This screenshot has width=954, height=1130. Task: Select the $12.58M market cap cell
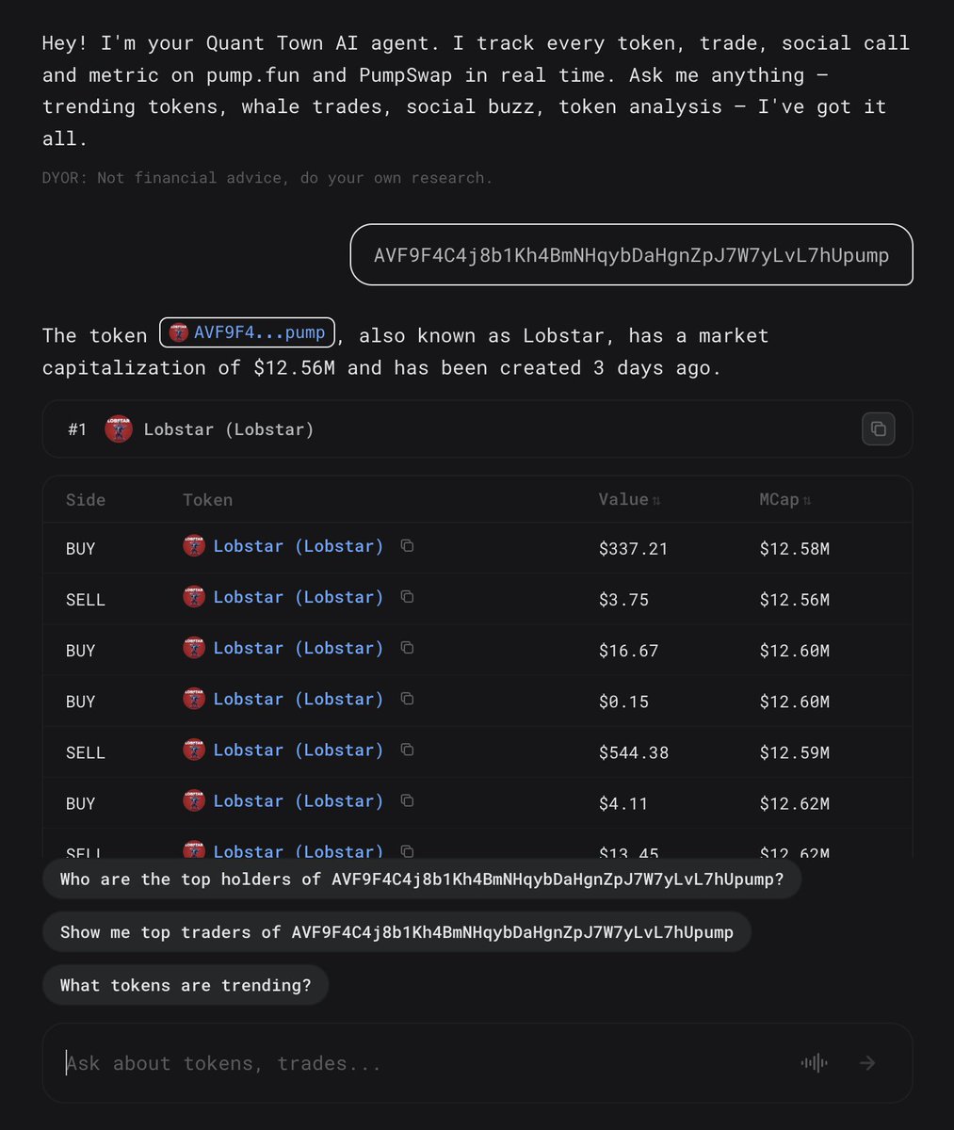coord(795,548)
